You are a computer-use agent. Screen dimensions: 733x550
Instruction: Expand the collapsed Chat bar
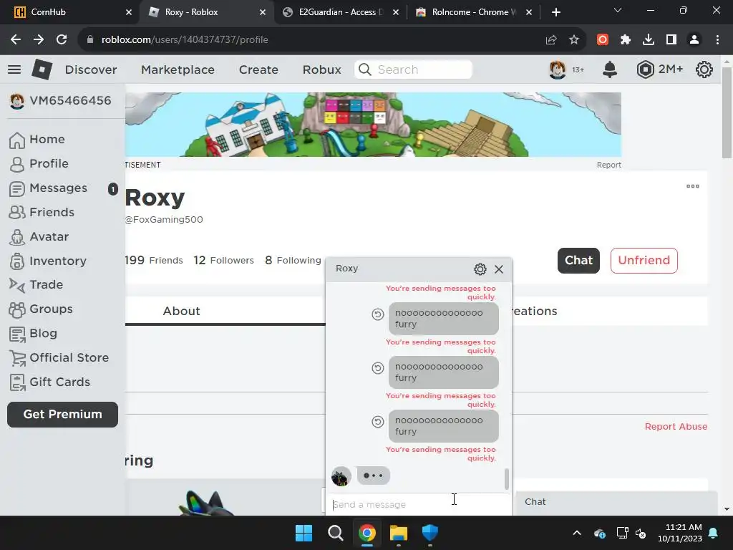click(616, 502)
